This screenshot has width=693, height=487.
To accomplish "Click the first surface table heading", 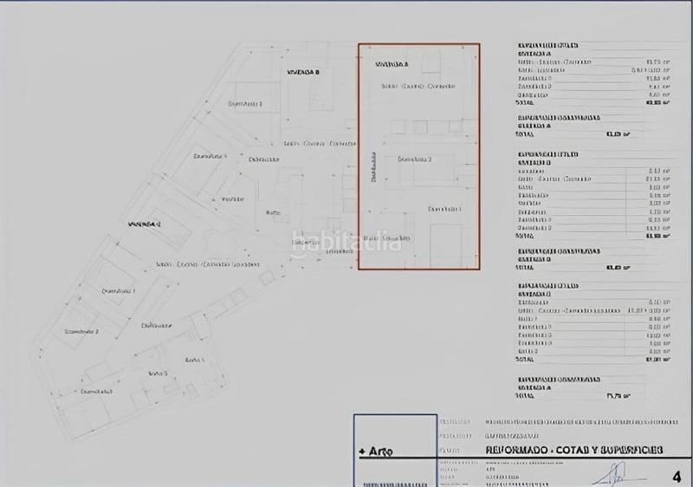I will [547, 45].
